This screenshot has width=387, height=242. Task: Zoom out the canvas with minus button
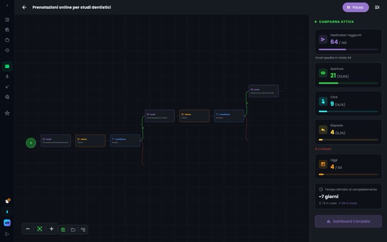pos(28,229)
